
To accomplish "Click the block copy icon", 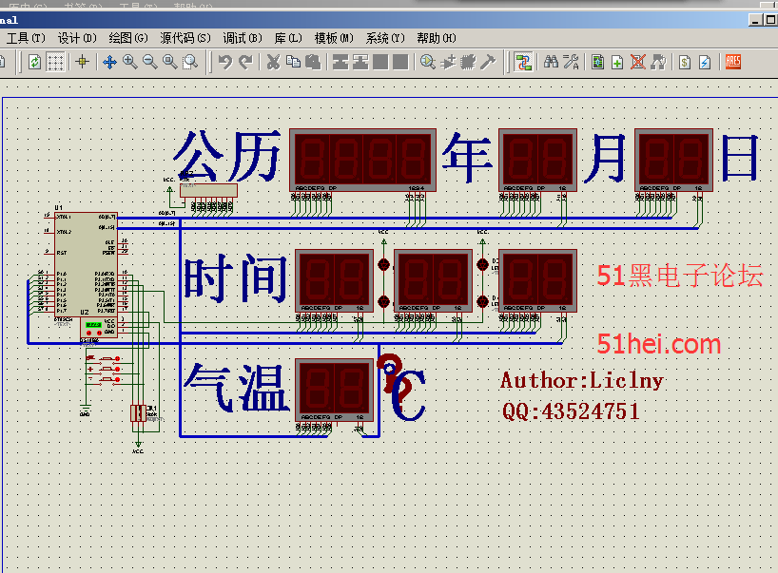I will pos(340,63).
